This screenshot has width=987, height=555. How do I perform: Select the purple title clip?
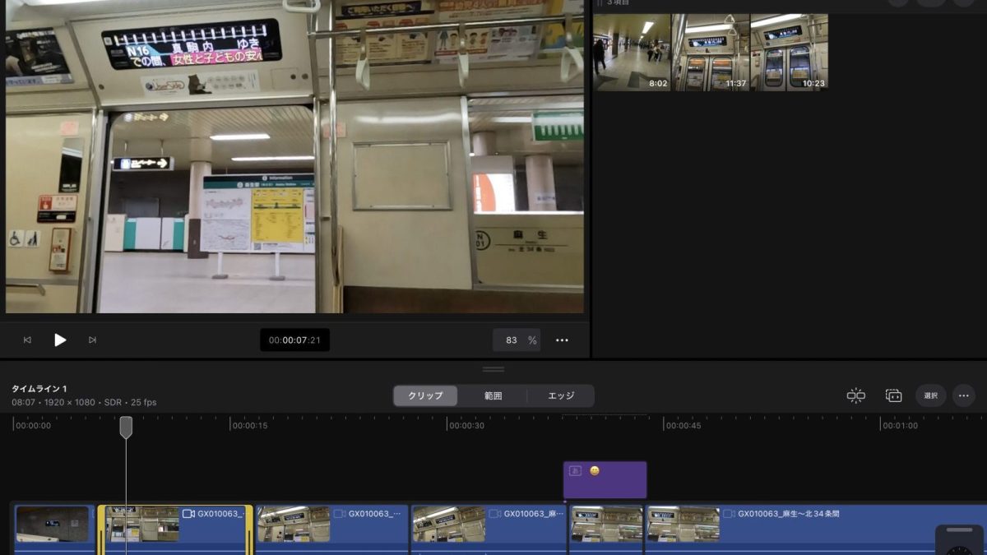(x=605, y=480)
